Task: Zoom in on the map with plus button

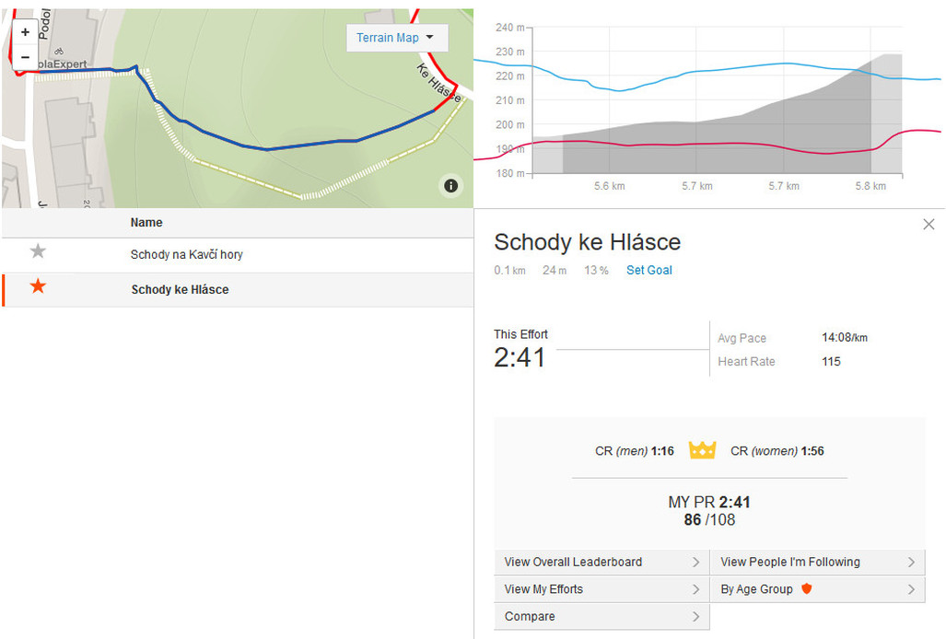Action: pos(25,32)
